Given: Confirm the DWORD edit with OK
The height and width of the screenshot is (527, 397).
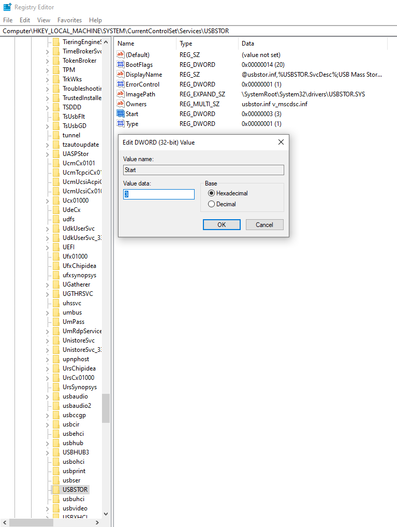Looking at the screenshot, I should 222,224.
